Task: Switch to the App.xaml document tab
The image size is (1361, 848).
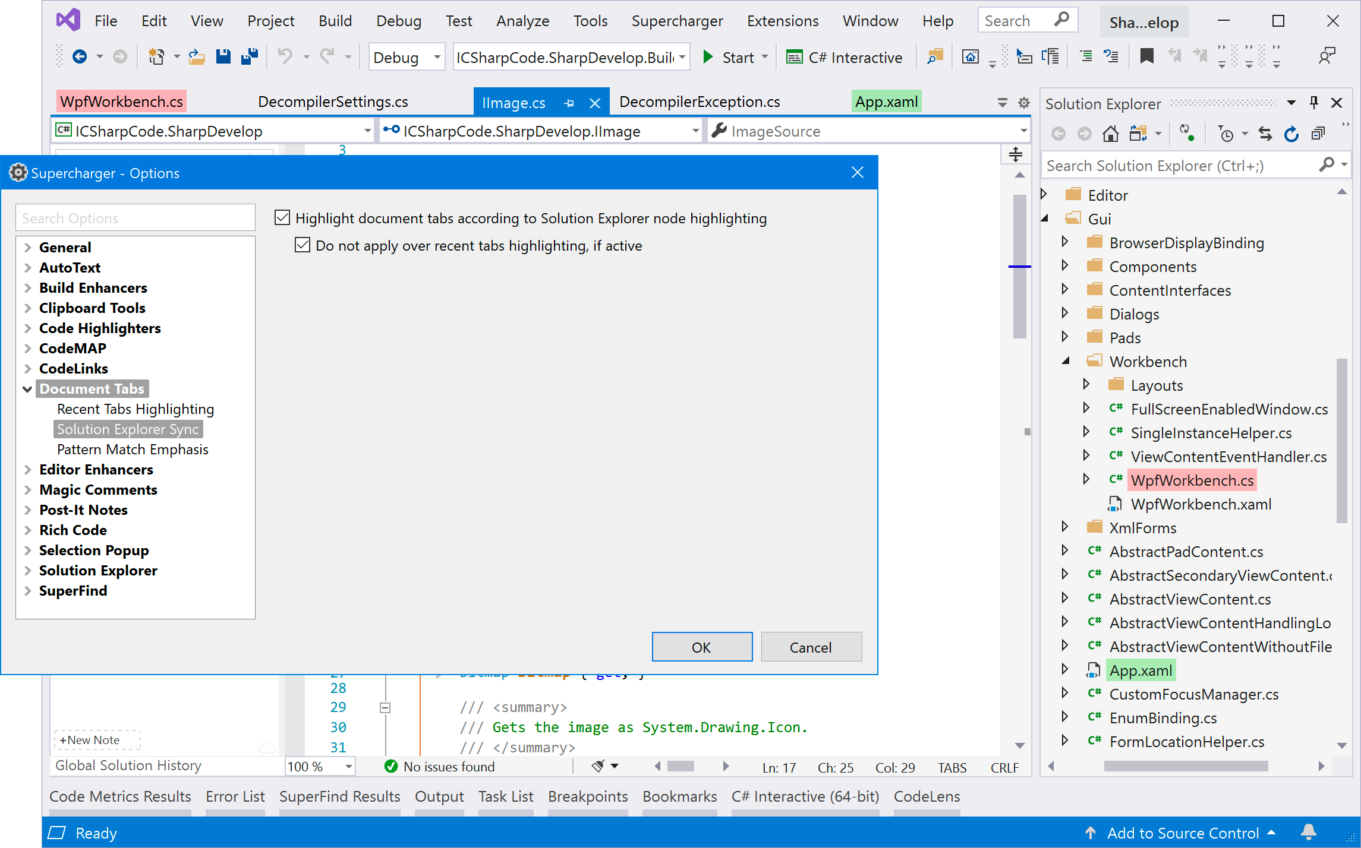Action: 886,102
